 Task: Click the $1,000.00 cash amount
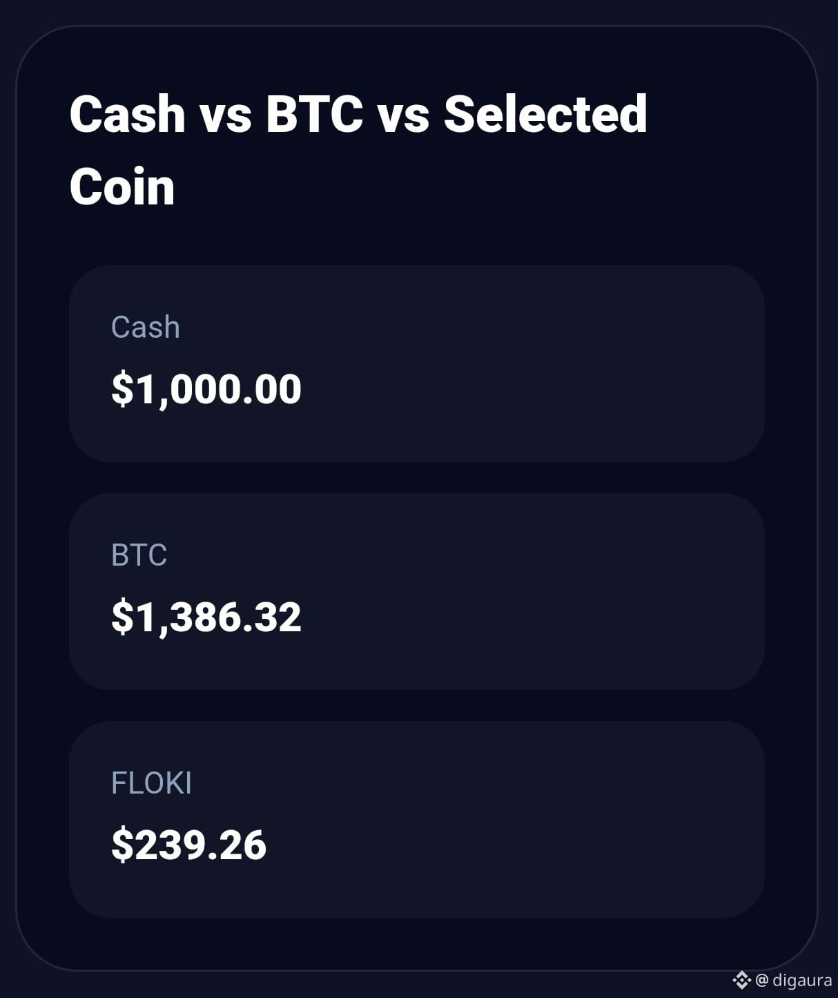tap(206, 388)
